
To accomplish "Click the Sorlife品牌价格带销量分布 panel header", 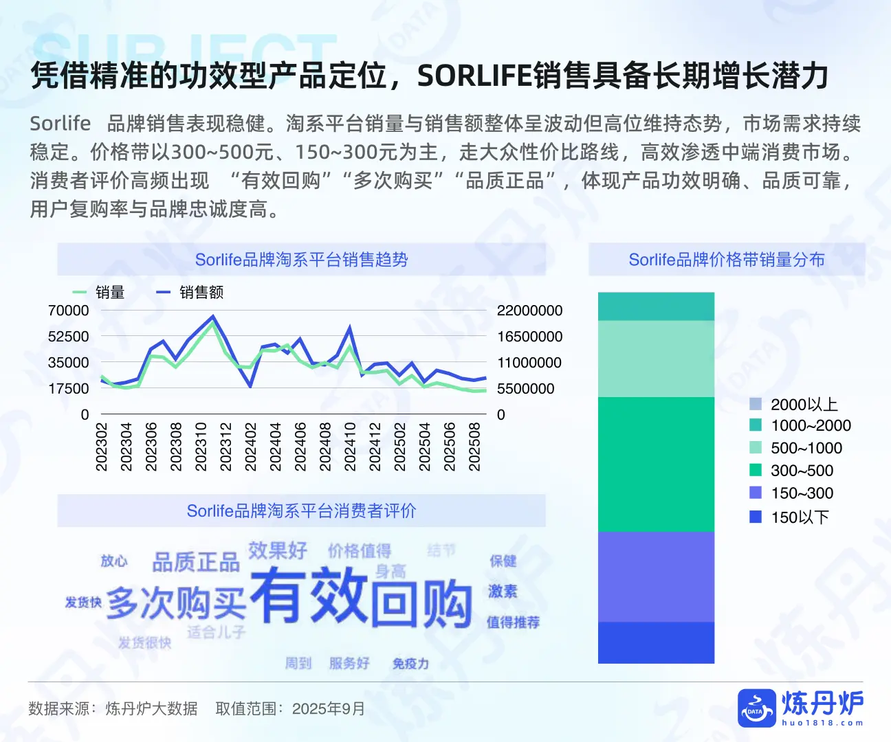I will (728, 260).
